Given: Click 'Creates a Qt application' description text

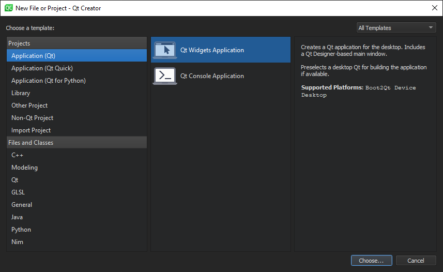Looking at the screenshot, I should 363,50.
